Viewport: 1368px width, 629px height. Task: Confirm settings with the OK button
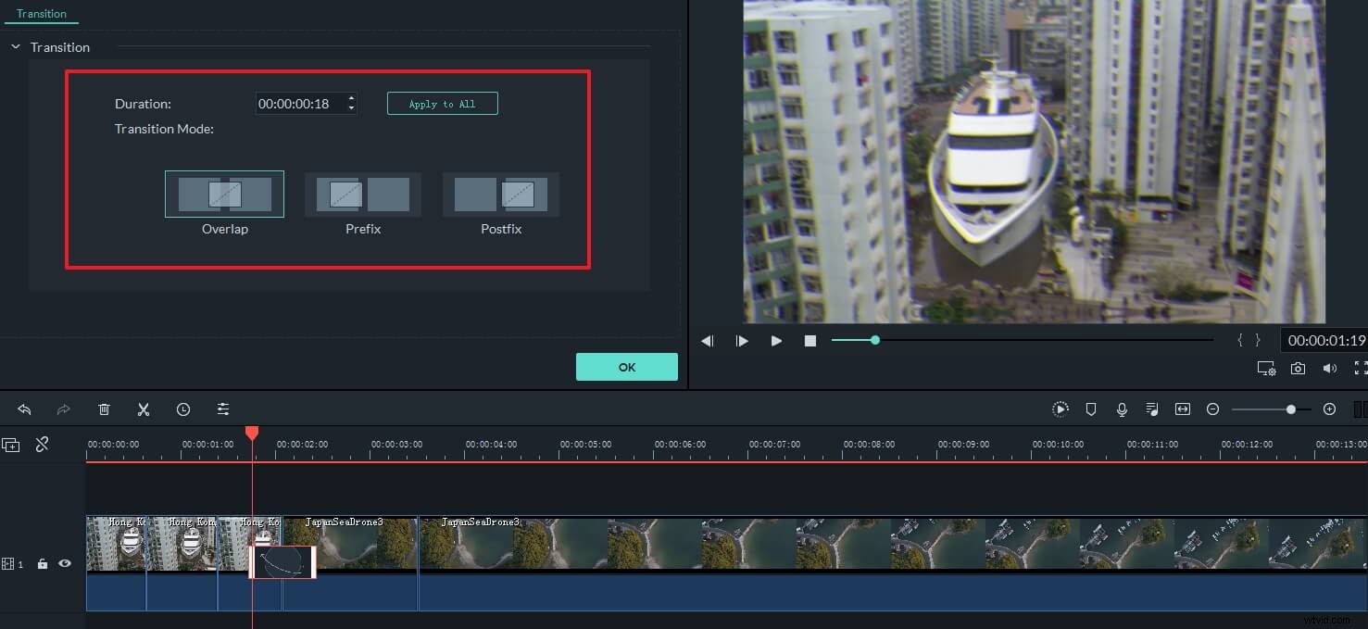click(x=626, y=367)
